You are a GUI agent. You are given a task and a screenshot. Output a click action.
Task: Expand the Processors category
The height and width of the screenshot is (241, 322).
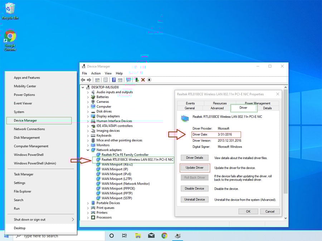(88, 218)
